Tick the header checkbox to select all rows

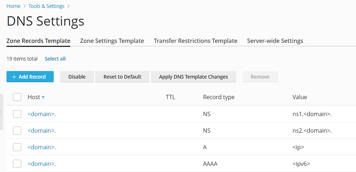17,97
